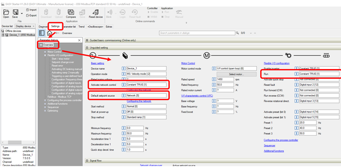The height and width of the screenshot is (167, 341).
Task: Collapse the Signal flow section
Action: tap(87, 161)
